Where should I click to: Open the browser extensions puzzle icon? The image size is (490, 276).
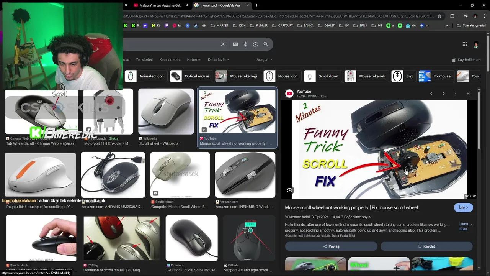pos(452,16)
